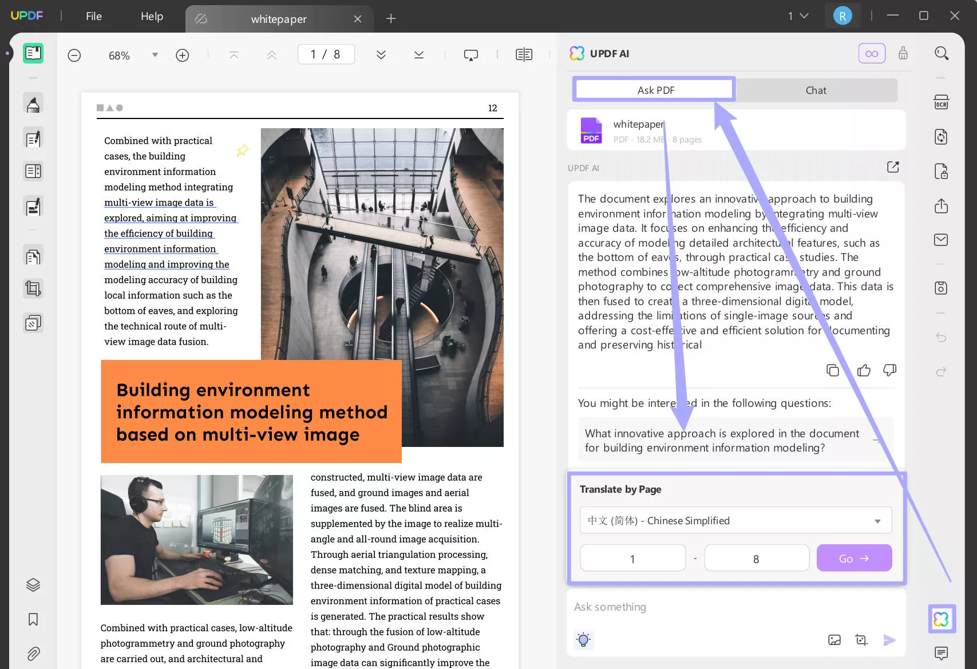
Task: Capture a screenshot region for AI
Action: tap(861, 640)
